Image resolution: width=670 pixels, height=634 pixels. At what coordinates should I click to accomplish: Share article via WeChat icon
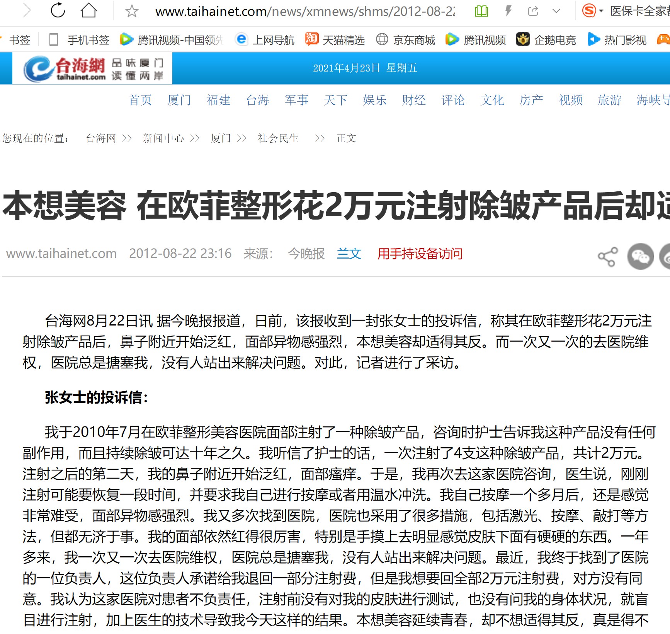640,256
